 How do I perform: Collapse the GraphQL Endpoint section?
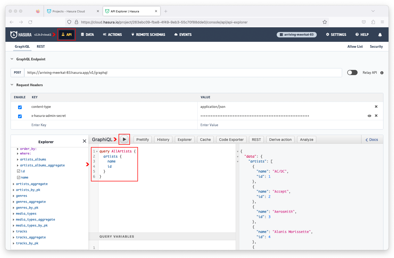coord(12,59)
